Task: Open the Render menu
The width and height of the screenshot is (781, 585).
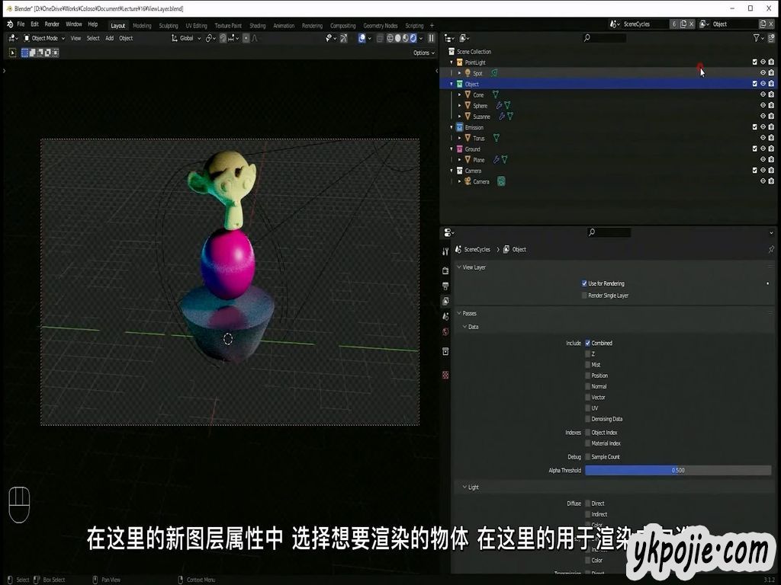Action: [52, 24]
